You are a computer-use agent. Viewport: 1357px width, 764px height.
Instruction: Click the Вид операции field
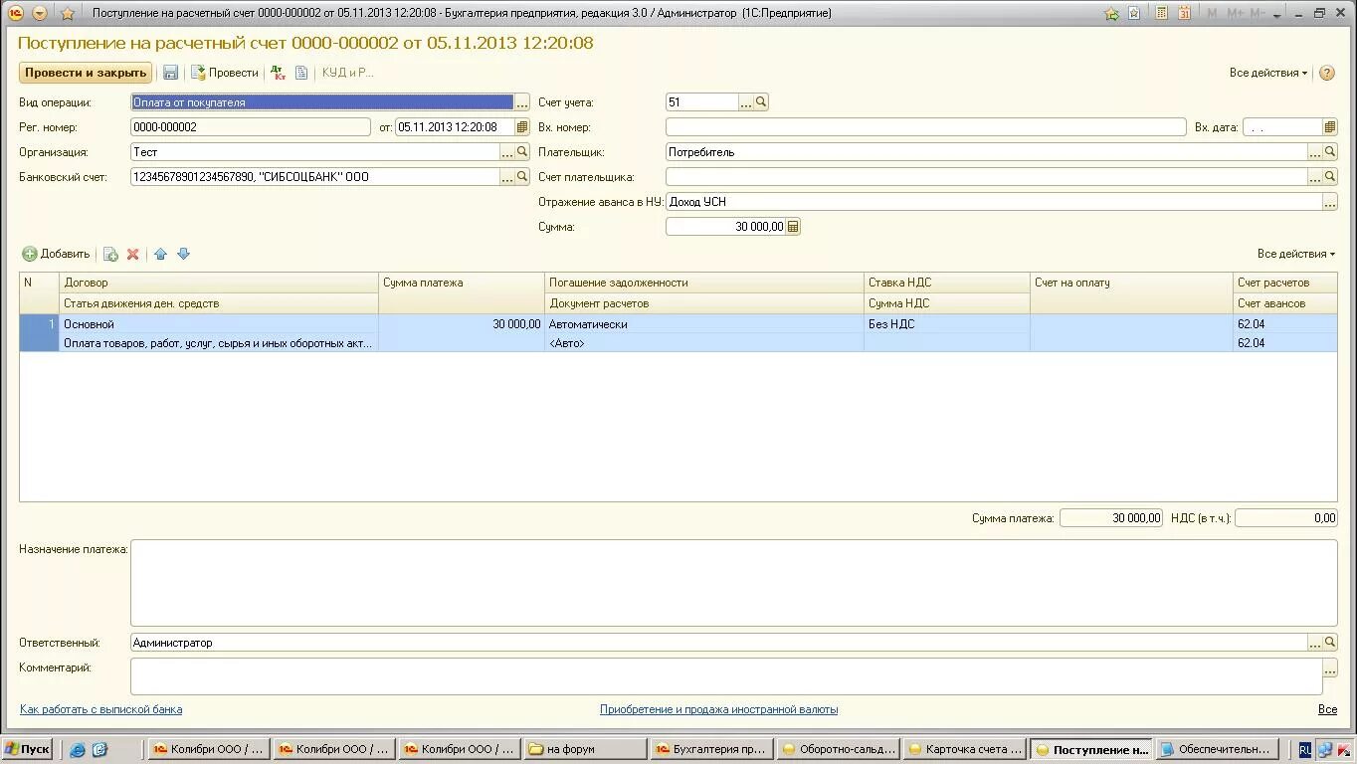click(322, 102)
